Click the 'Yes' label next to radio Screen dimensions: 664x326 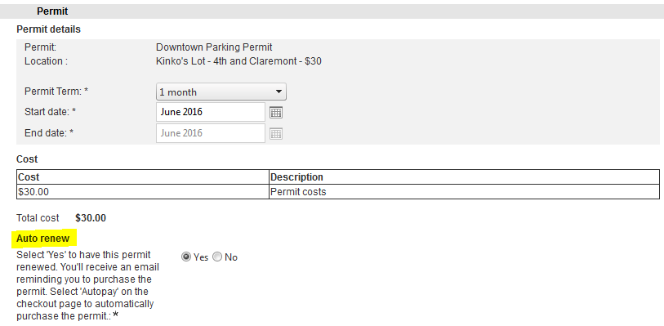201,257
